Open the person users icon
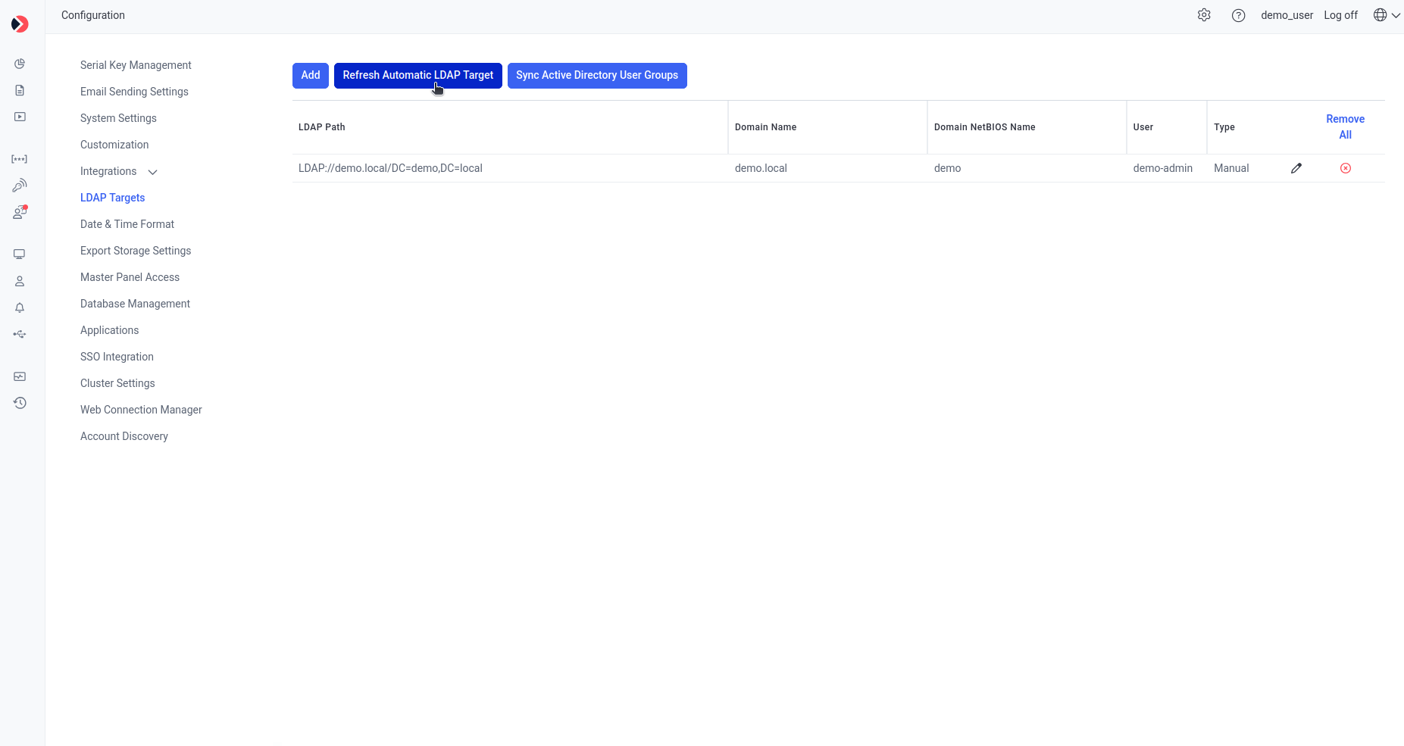1404x746 pixels. tap(20, 281)
